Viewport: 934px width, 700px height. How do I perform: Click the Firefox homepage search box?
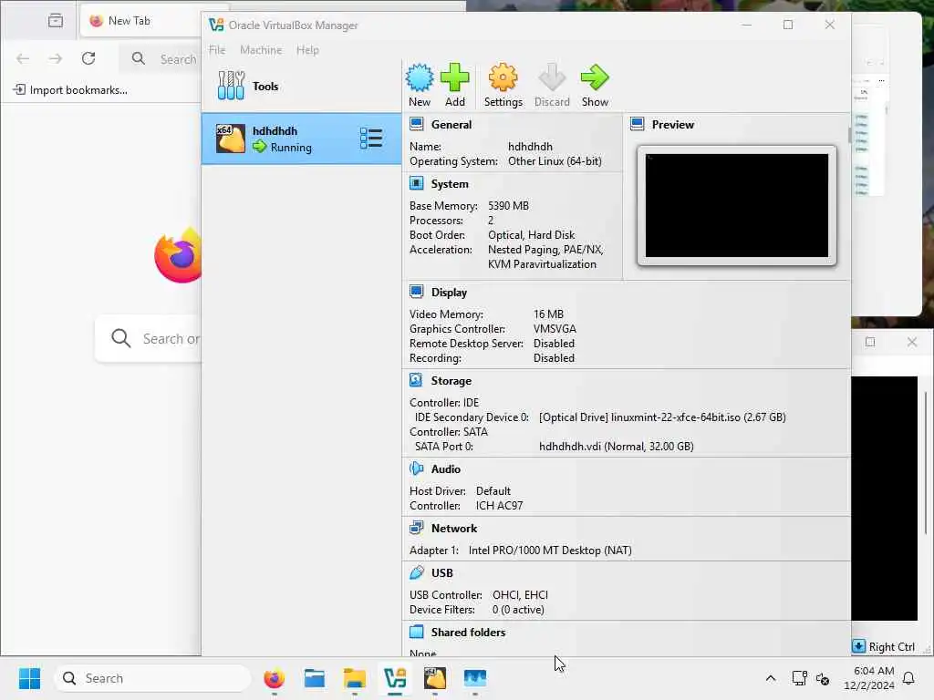(148, 338)
